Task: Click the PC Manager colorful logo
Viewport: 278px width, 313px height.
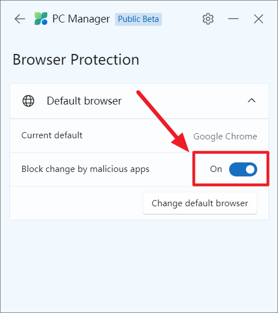Action: (x=41, y=19)
